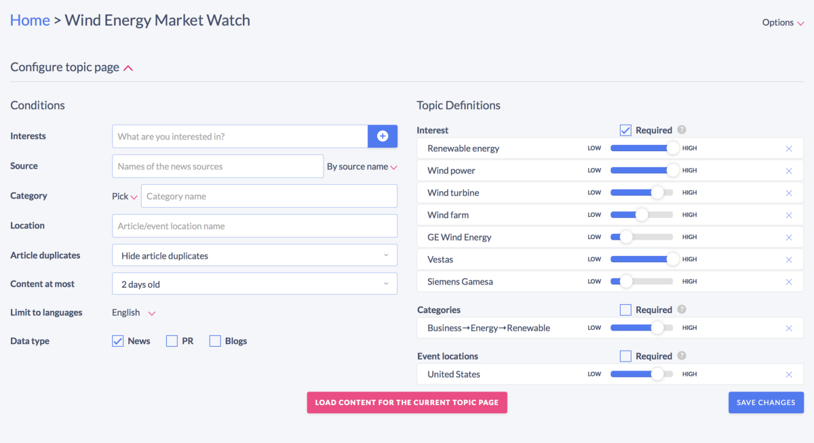Click help icon beside Categories Required

coord(682,310)
